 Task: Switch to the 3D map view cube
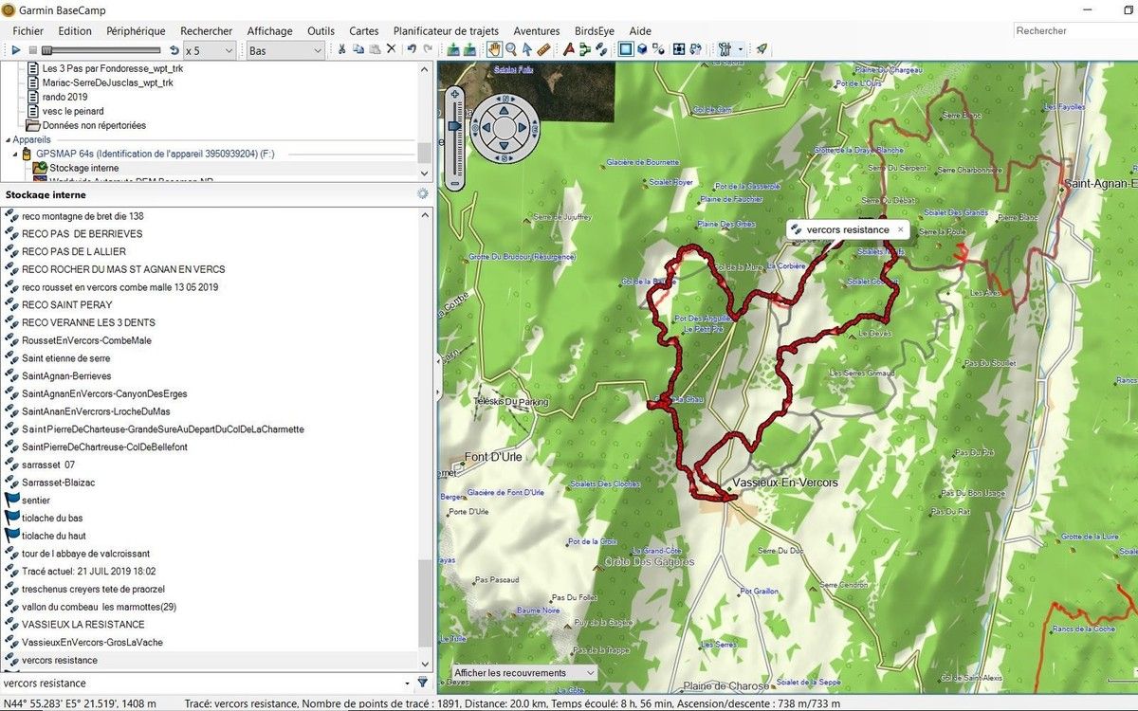coord(642,49)
